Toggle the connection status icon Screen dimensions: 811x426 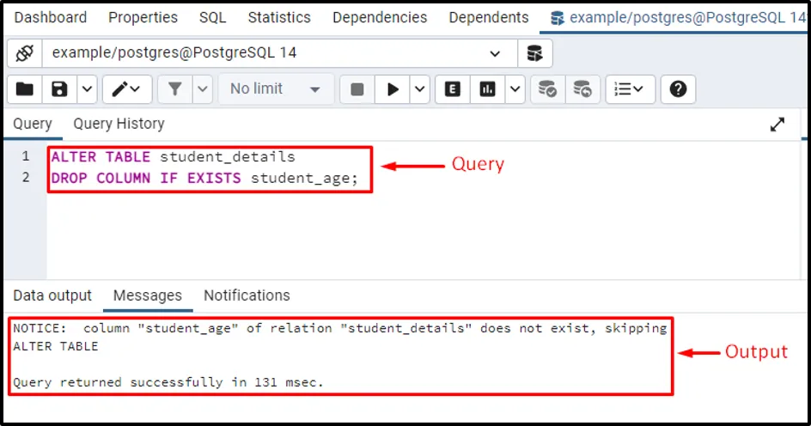[x=25, y=53]
